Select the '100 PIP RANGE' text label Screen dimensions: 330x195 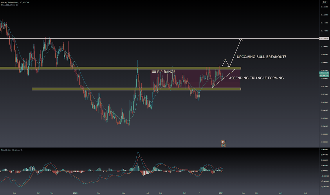[x=163, y=72]
